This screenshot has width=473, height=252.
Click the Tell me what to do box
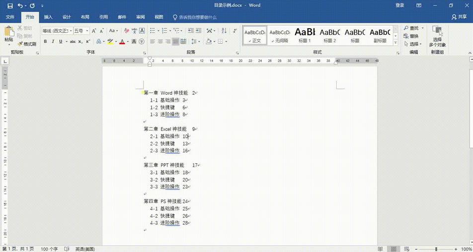tap(195, 17)
